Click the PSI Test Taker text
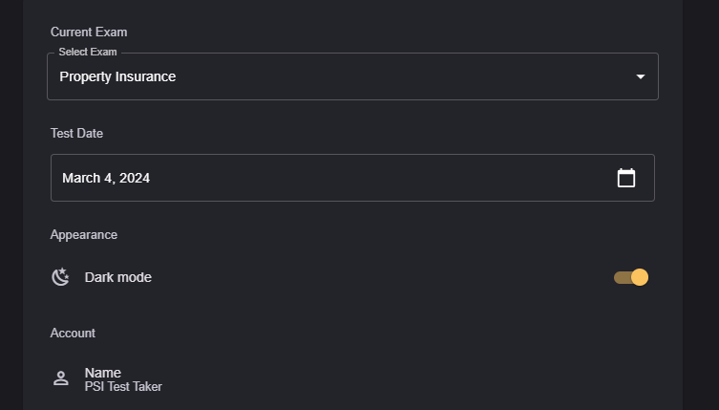 pyautogui.click(x=123, y=387)
